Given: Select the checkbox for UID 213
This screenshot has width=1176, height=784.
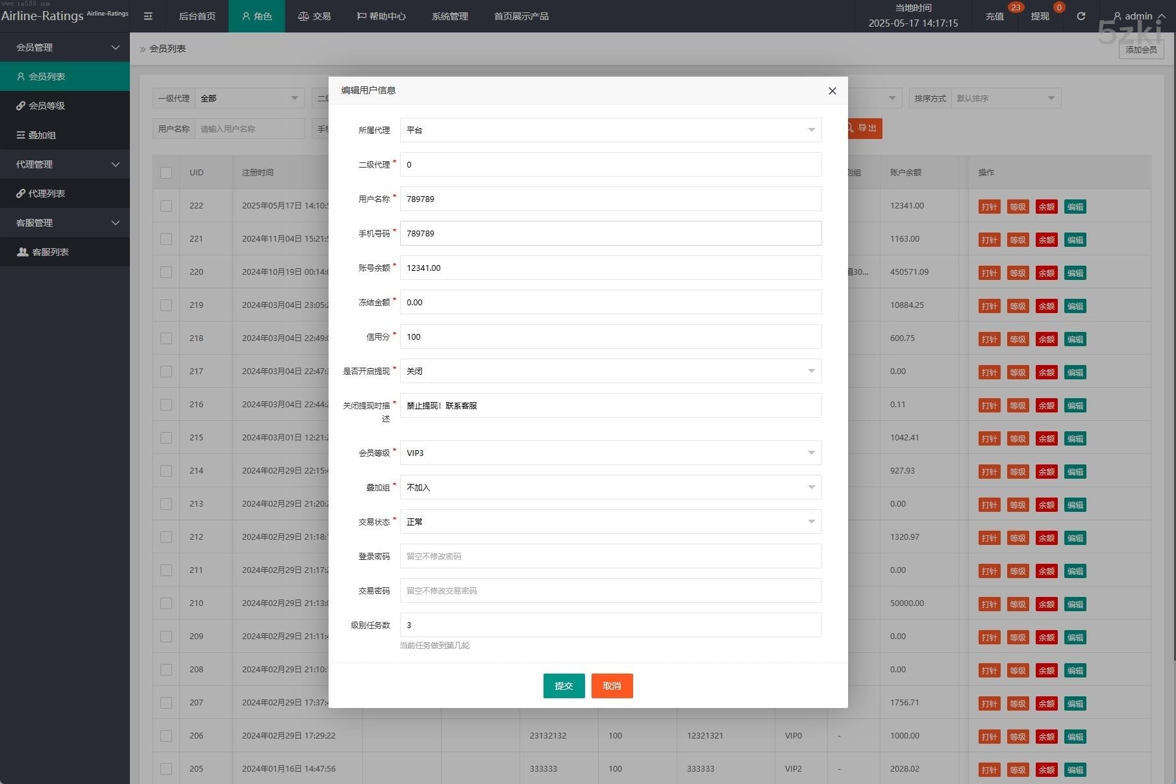Looking at the screenshot, I should tap(166, 504).
